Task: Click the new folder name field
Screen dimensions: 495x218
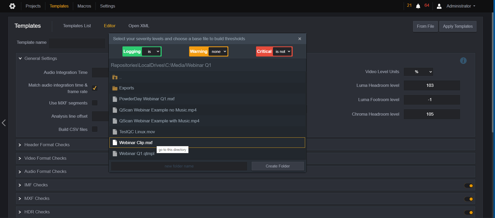Action: pos(179,166)
